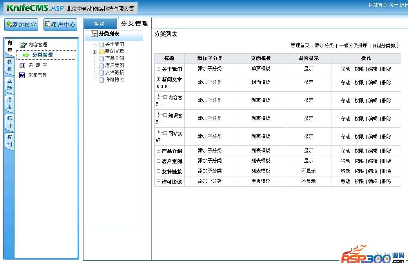Screen dimensions: 408x265
Task: Click the collection management W icon
Action: tap(22, 75)
